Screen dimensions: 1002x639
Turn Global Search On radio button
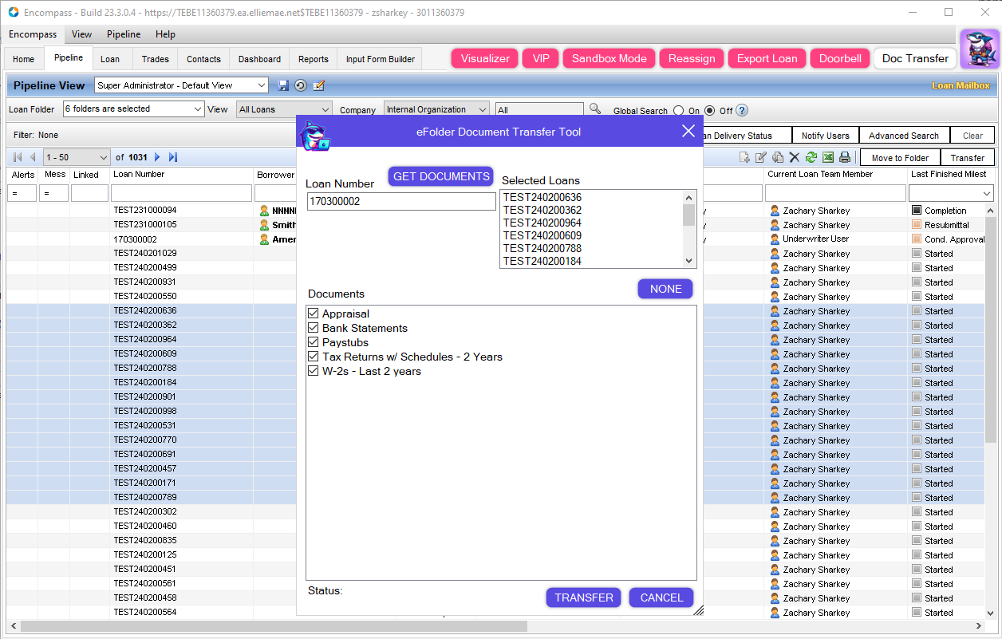click(x=679, y=111)
